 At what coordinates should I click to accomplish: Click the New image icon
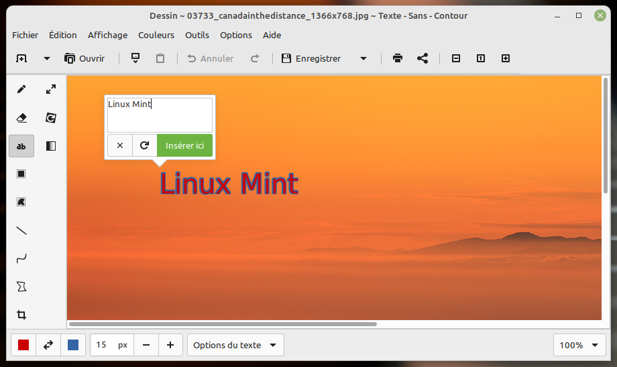[21, 58]
